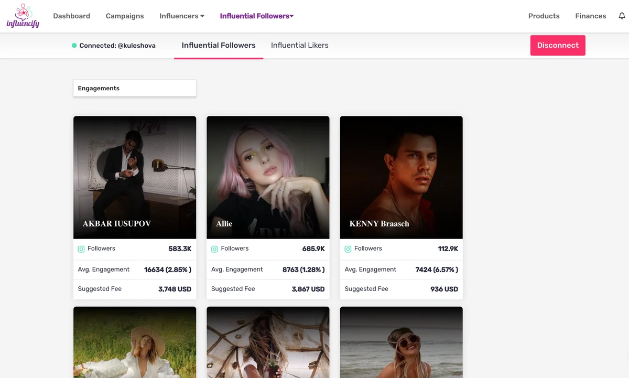
Task: Click the AKBAR IUSUPOV name
Action: point(116,223)
